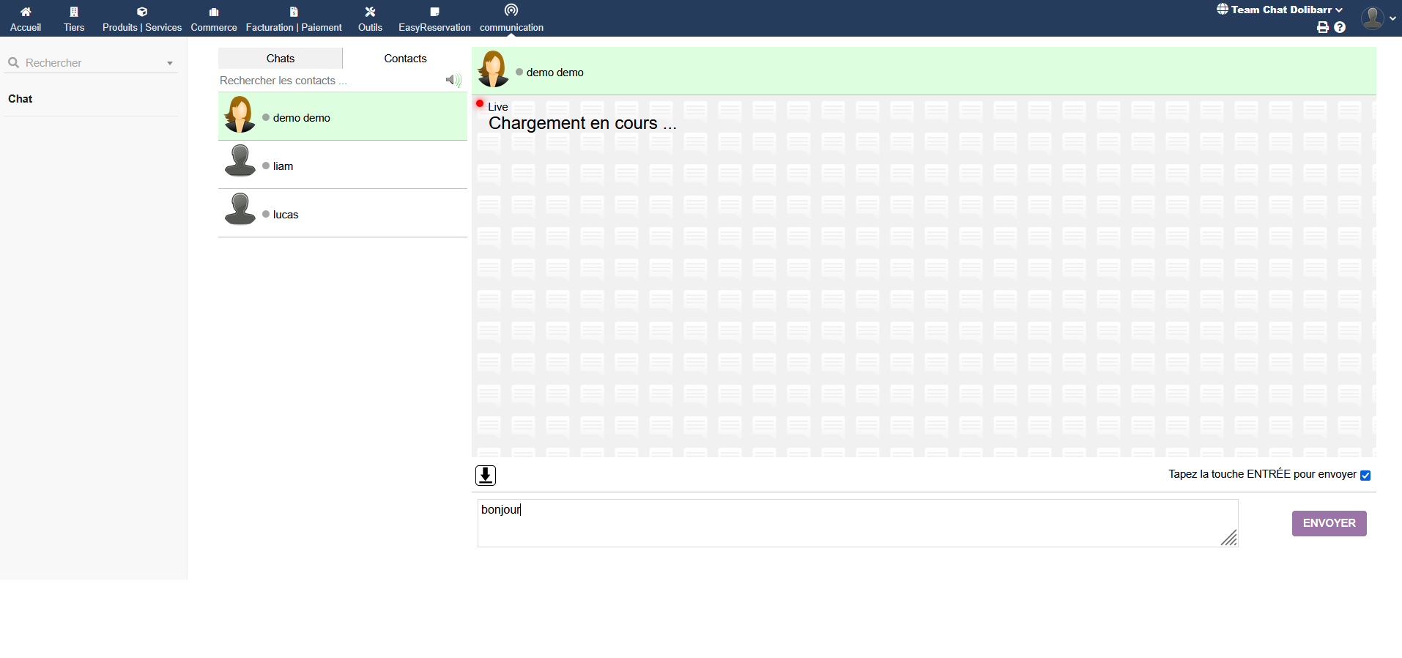The height and width of the screenshot is (658, 1402).
Task: Open the user avatar account menu
Action: pos(1373,18)
